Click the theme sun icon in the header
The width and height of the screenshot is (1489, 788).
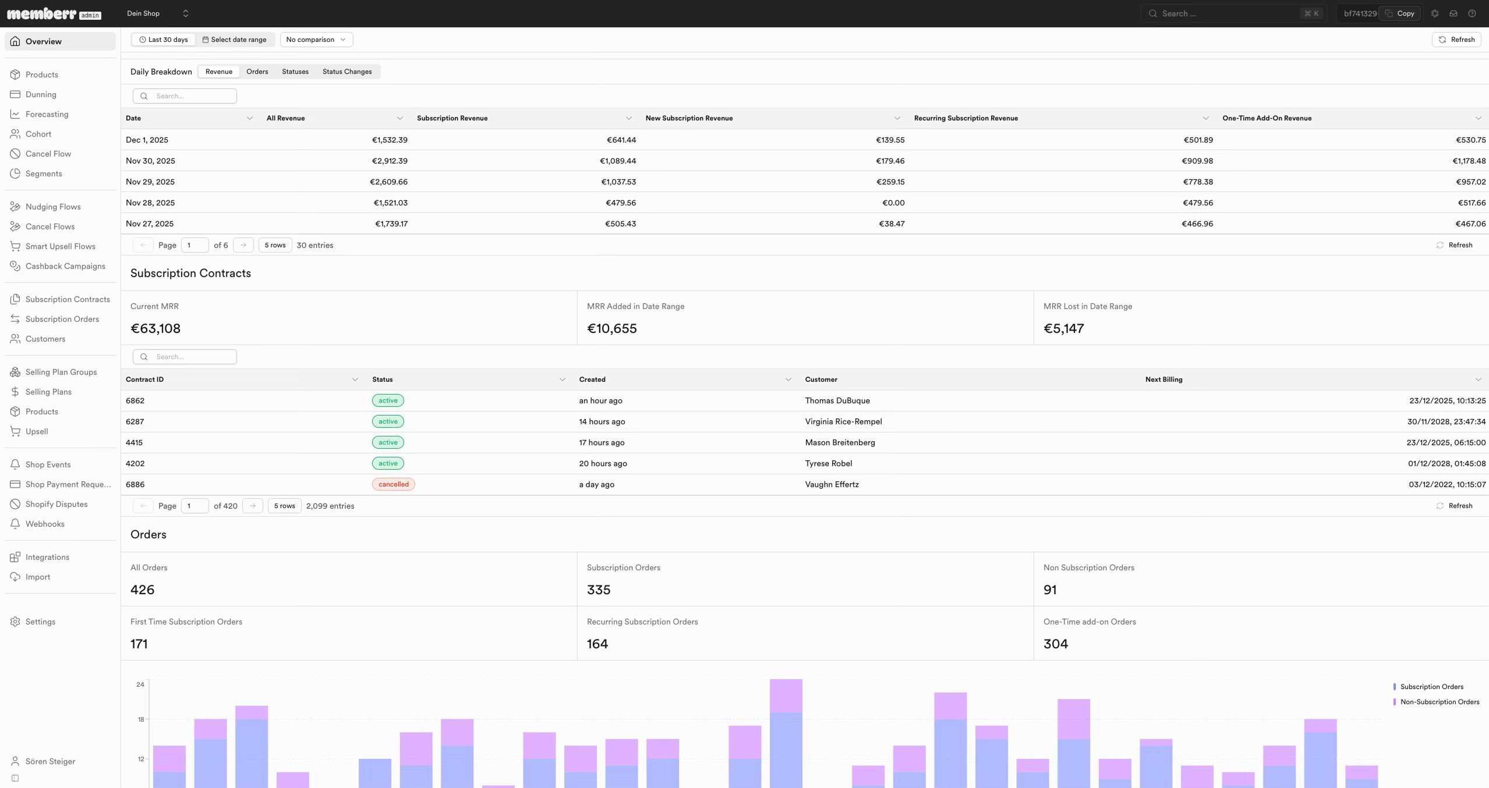pos(1435,13)
